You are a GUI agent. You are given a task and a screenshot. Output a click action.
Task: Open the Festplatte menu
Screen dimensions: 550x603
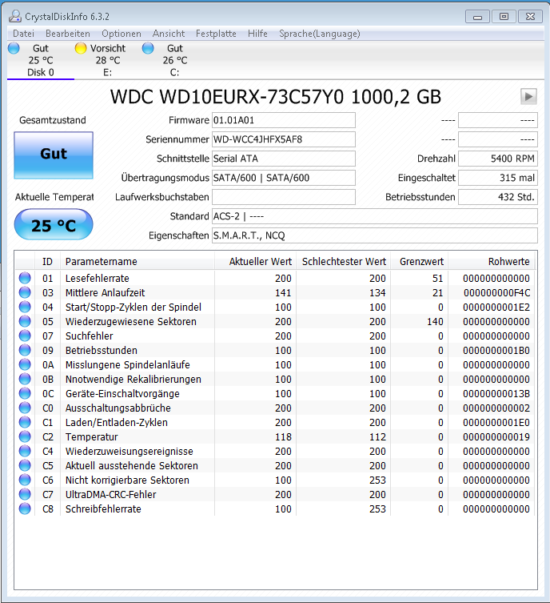216,34
